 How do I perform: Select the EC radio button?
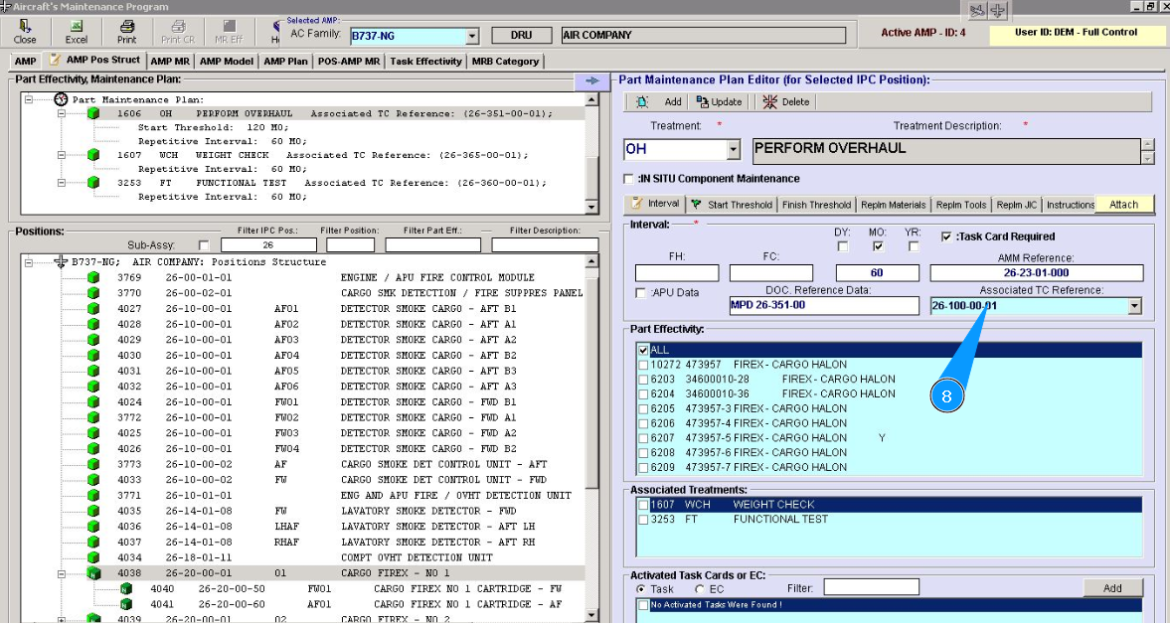[x=700, y=589]
